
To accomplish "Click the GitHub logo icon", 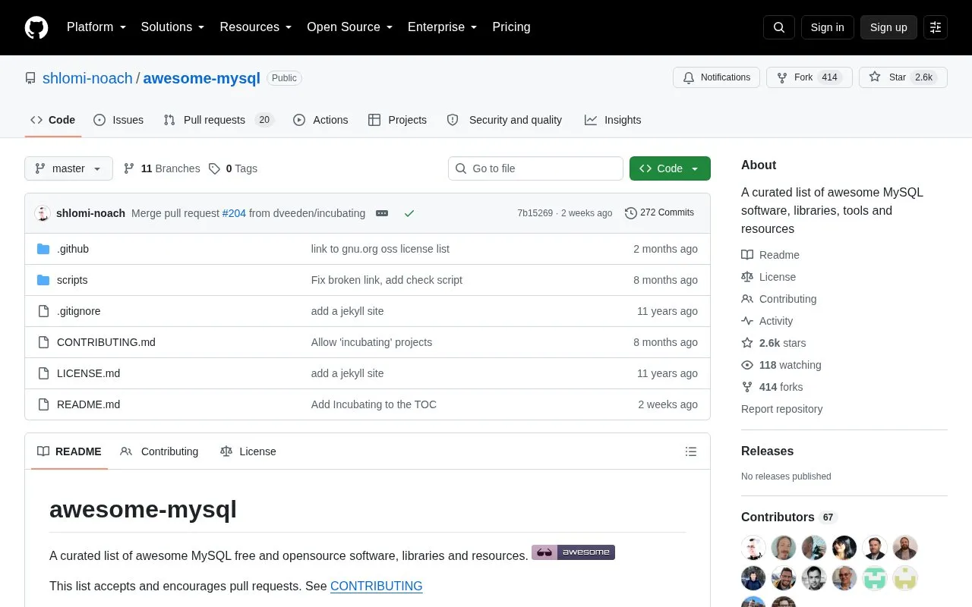I will pos(36,27).
